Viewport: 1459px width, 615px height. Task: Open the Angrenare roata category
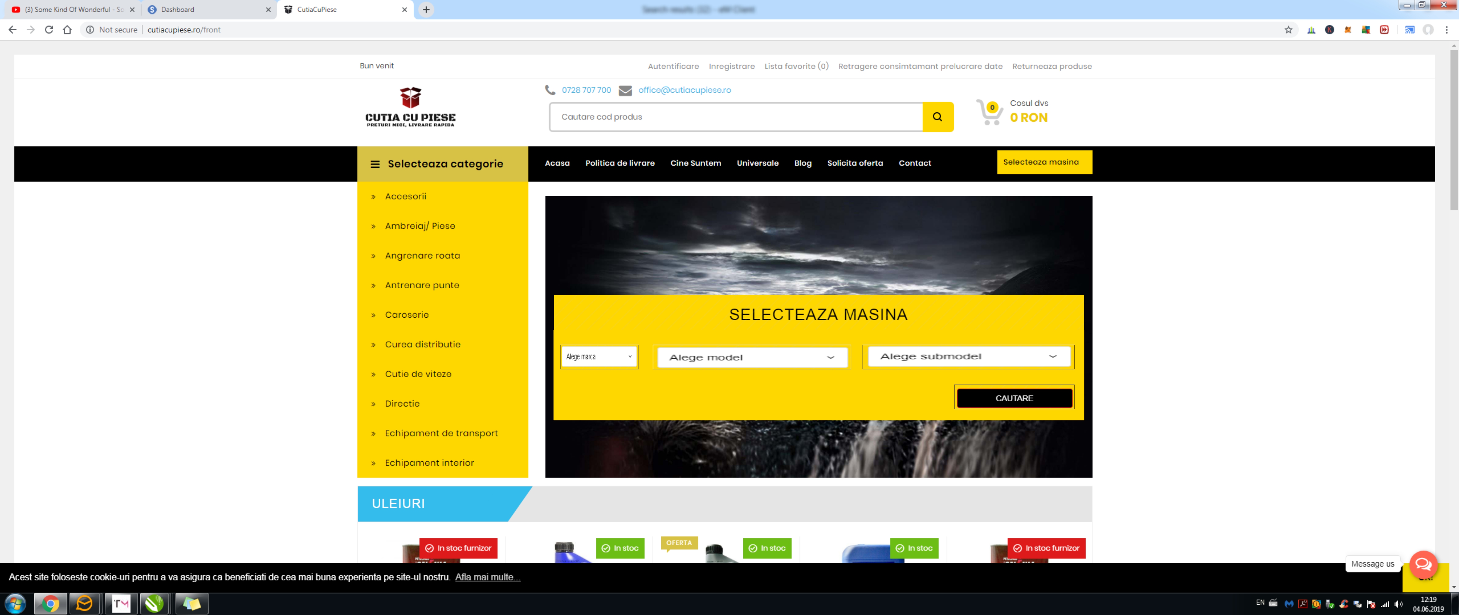(x=422, y=256)
